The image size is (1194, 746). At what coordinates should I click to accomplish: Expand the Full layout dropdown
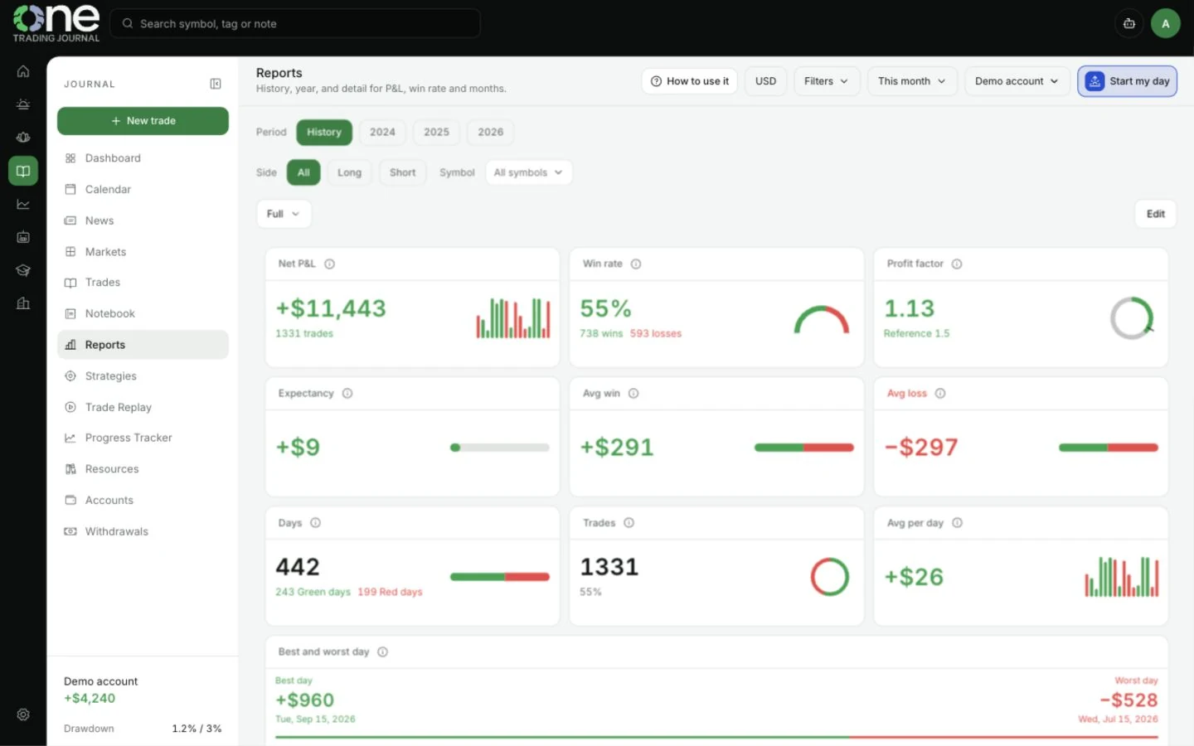(x=284, y=214)
